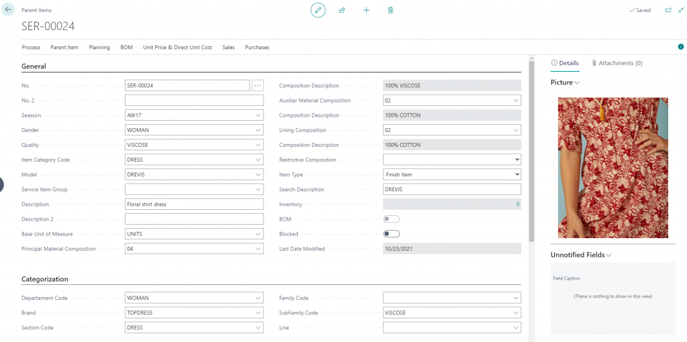Open the Service Item Group dropdown

pyautogui.click(x=258, y=189)
